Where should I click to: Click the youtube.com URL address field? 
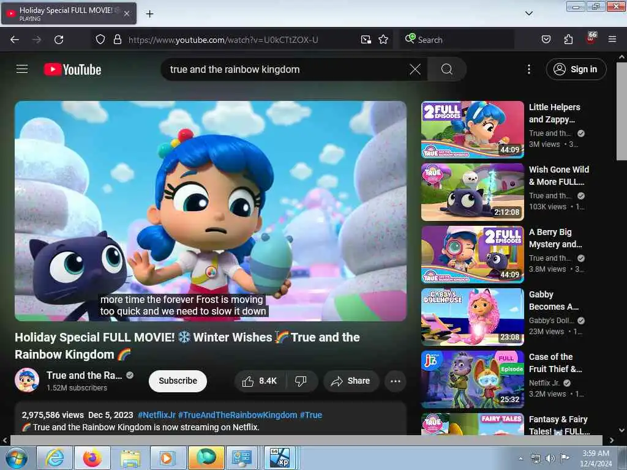(223, 40)
